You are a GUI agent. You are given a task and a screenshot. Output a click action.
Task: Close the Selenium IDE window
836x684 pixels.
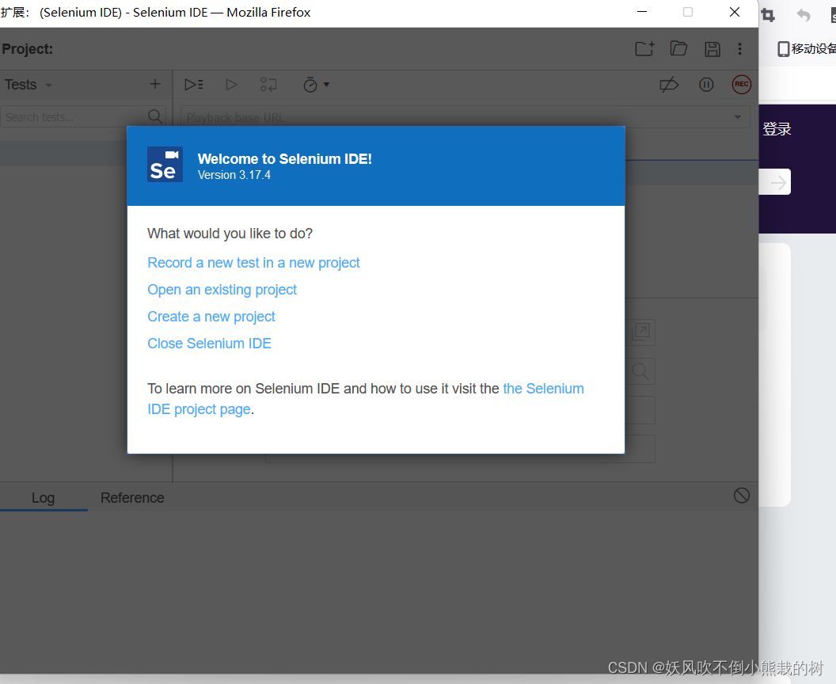pyautogui.click(x=734, y=12)
